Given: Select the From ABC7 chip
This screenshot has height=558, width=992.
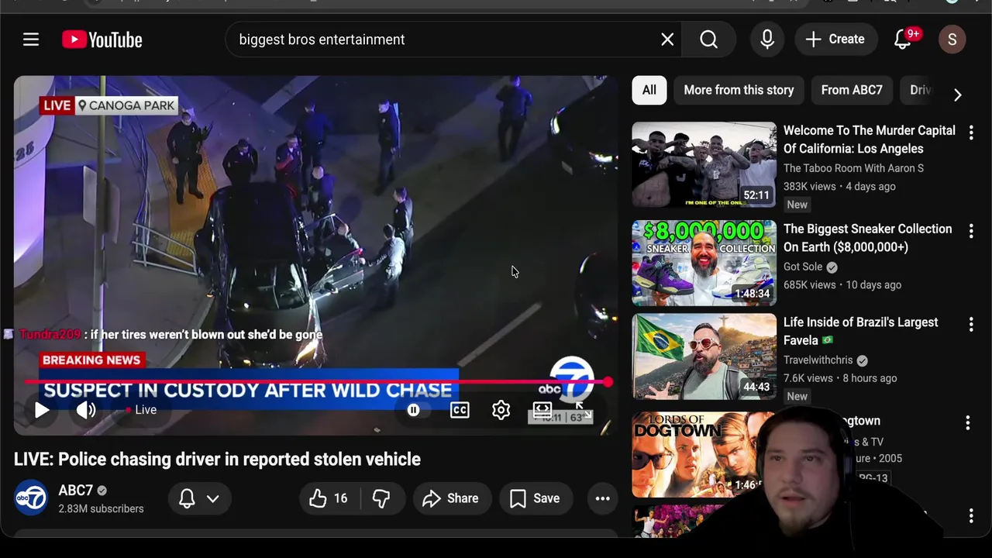Looking at the screenshot, I should 852,90.
